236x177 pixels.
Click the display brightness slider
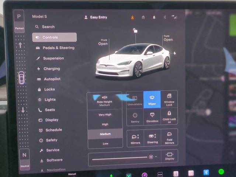pyautogui.click(x=119, y=157)
